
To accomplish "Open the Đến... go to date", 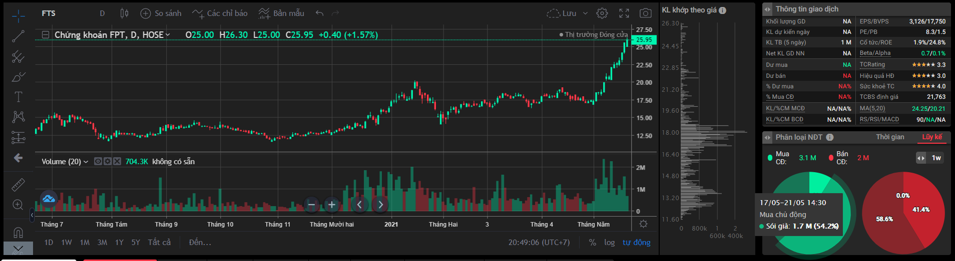I will coord(200,243).
